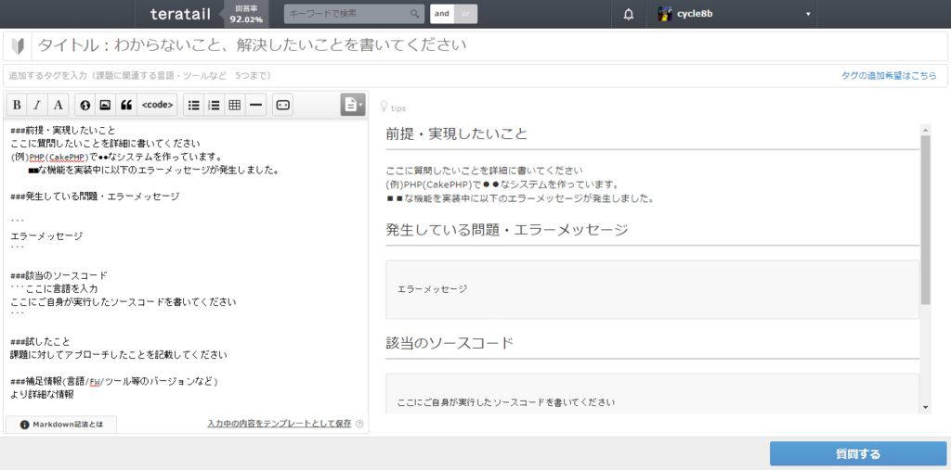The image size is (951, 470).
Task: Insert a numbered list
Action: click(215, 105)
